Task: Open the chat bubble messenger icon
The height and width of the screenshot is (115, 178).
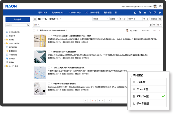Action: [x=140, y=12]
